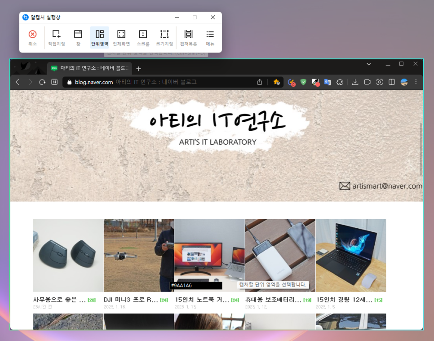
Task: Choose 전체화면 fullscreen capture
Action: tap(121, 38)
